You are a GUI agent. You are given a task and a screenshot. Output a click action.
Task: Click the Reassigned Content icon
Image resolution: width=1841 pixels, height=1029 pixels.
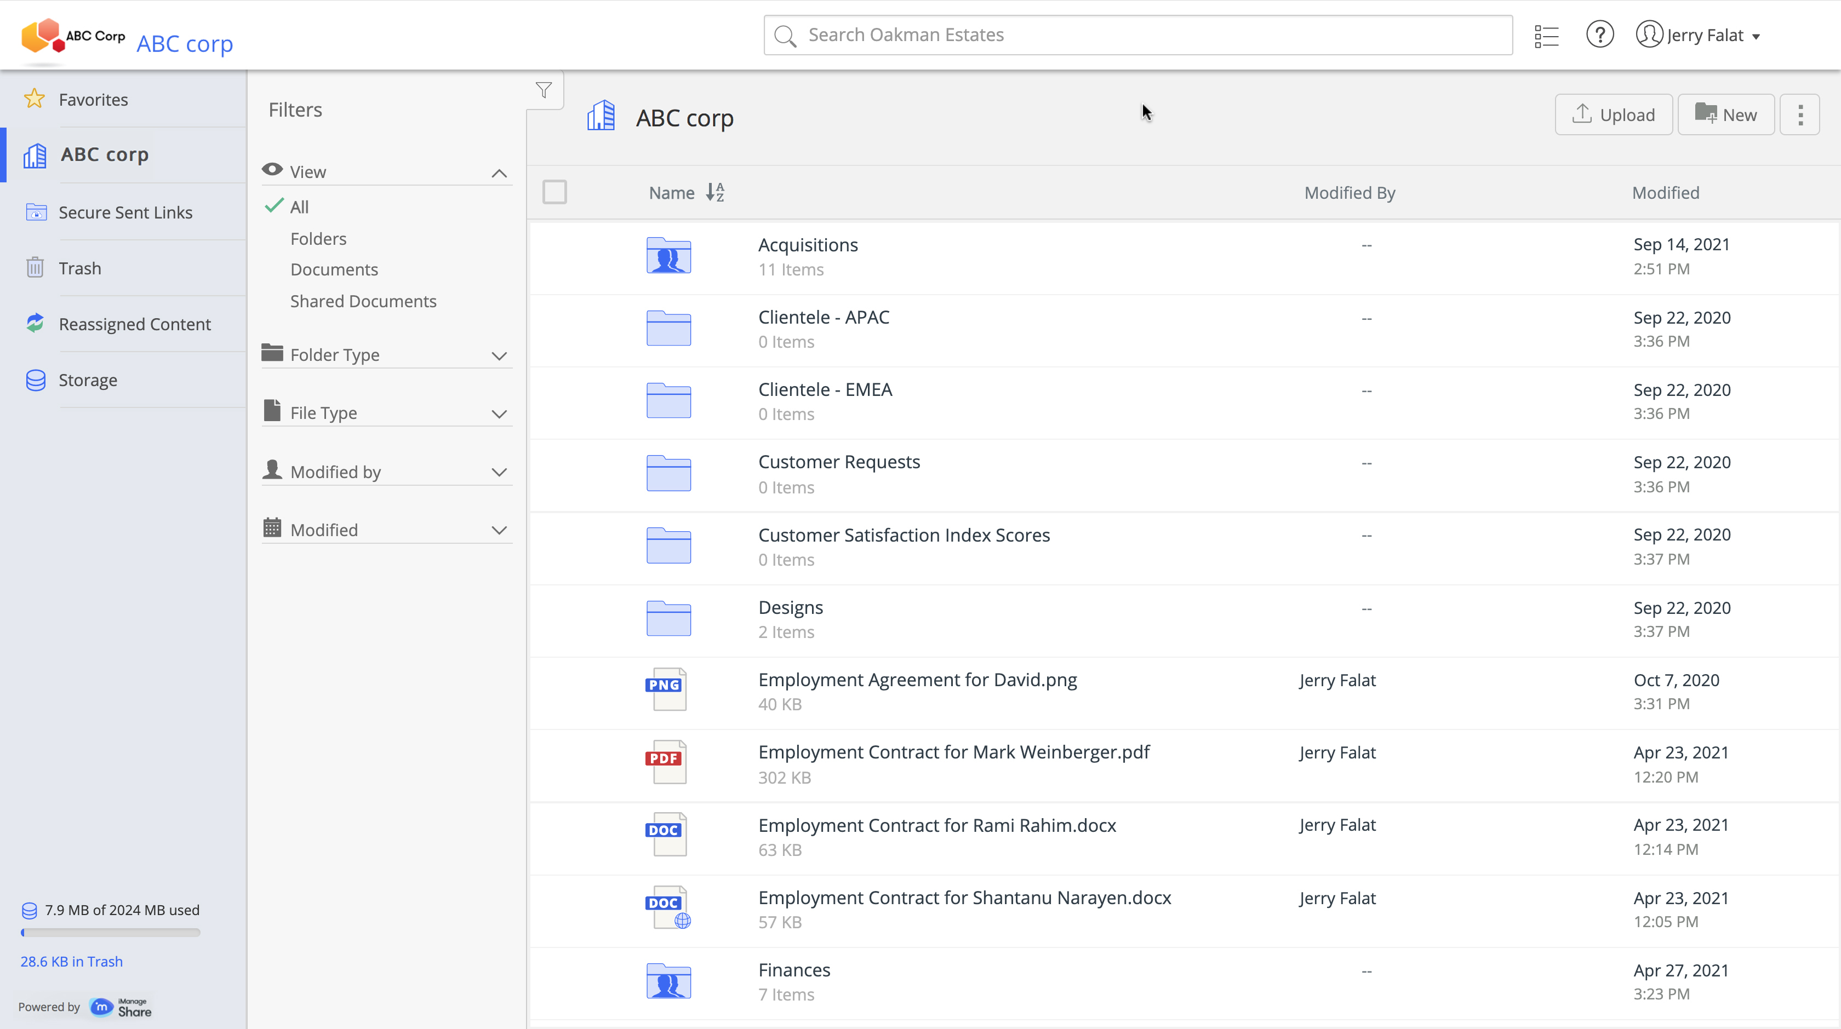point(34,324)
